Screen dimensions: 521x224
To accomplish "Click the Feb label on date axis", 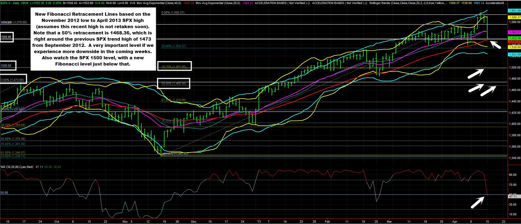I will [327, 221].
